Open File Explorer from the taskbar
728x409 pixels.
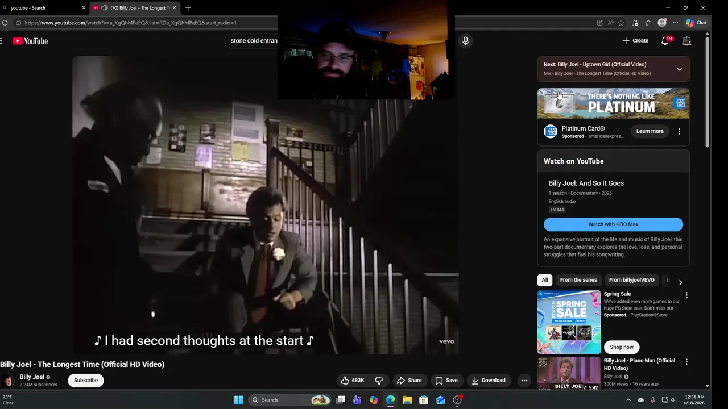tap(407, 400)
